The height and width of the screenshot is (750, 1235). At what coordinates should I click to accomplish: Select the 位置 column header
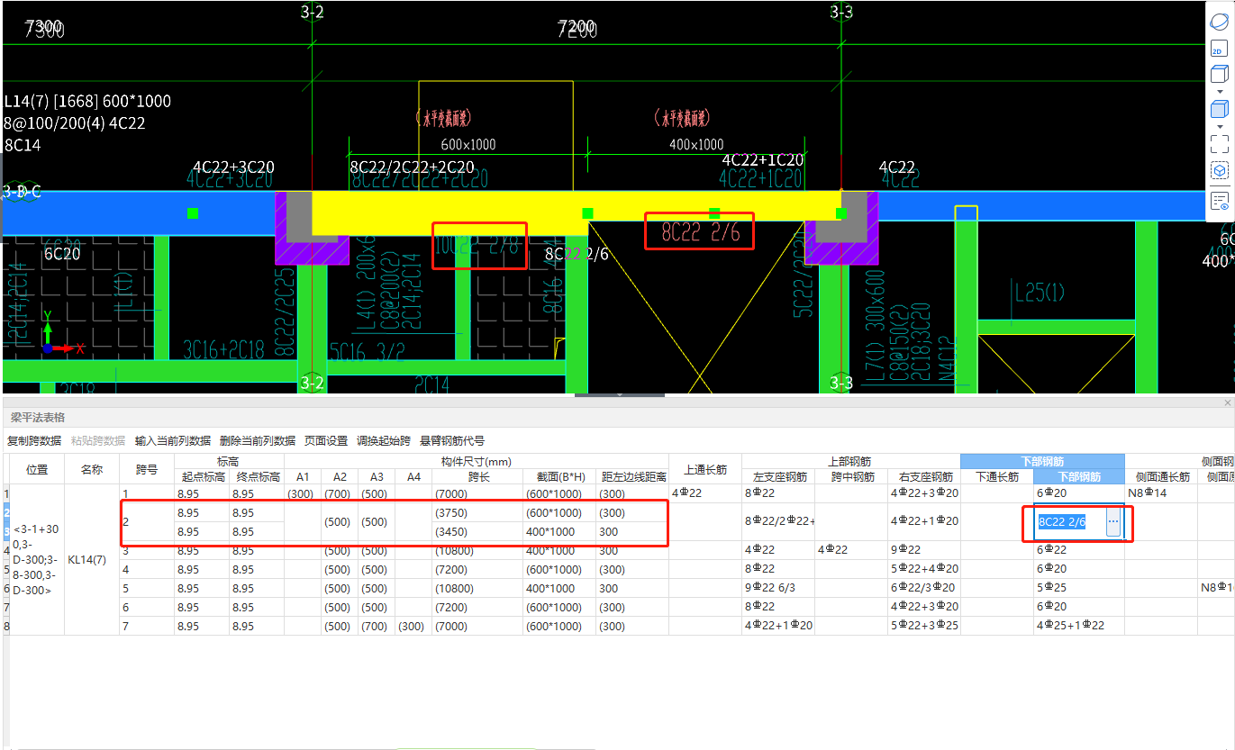[37, 469]
